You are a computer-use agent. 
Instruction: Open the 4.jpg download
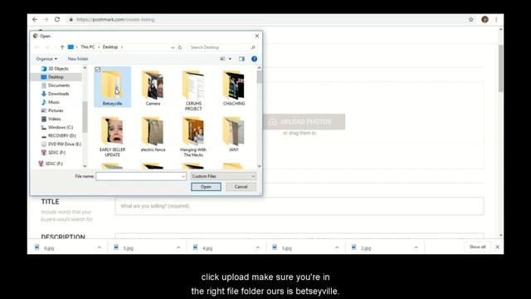pyautogui.click(x=207, y=248)
